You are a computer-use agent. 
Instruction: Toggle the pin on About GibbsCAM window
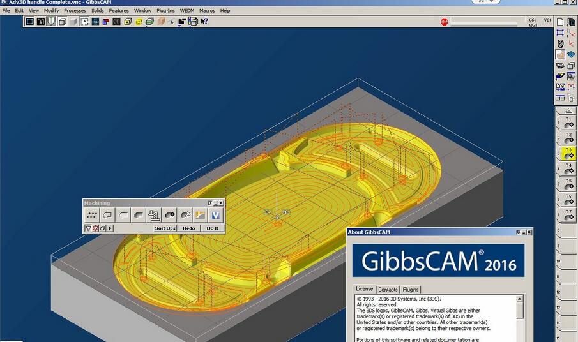tap(518, 232)
